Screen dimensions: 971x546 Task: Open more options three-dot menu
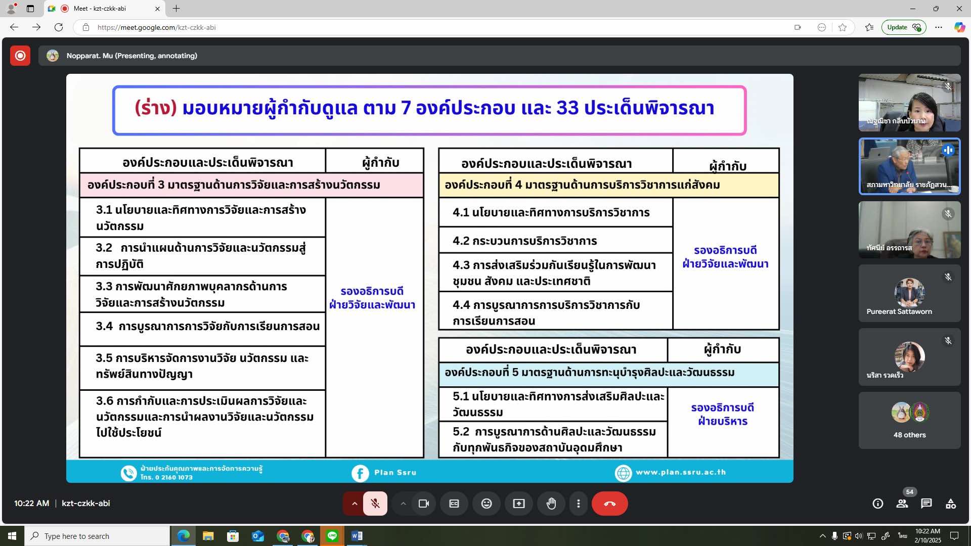tap(579, 504)
